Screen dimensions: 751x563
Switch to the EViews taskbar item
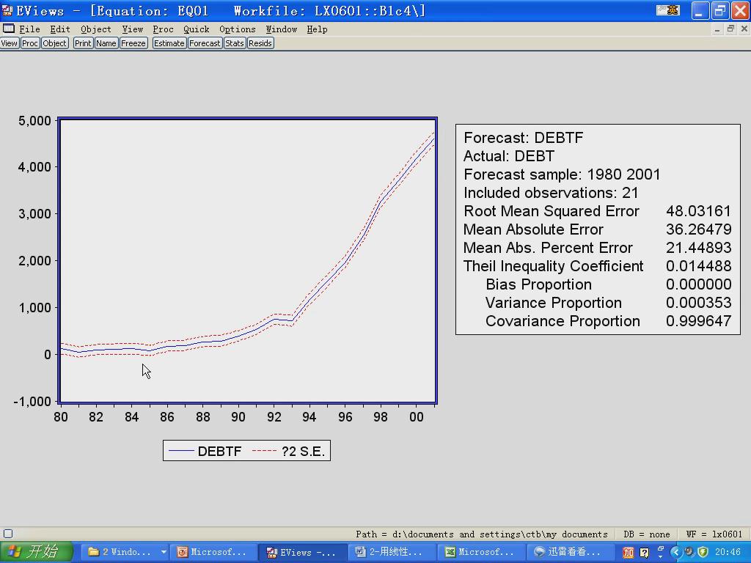[x=301, y=552]
